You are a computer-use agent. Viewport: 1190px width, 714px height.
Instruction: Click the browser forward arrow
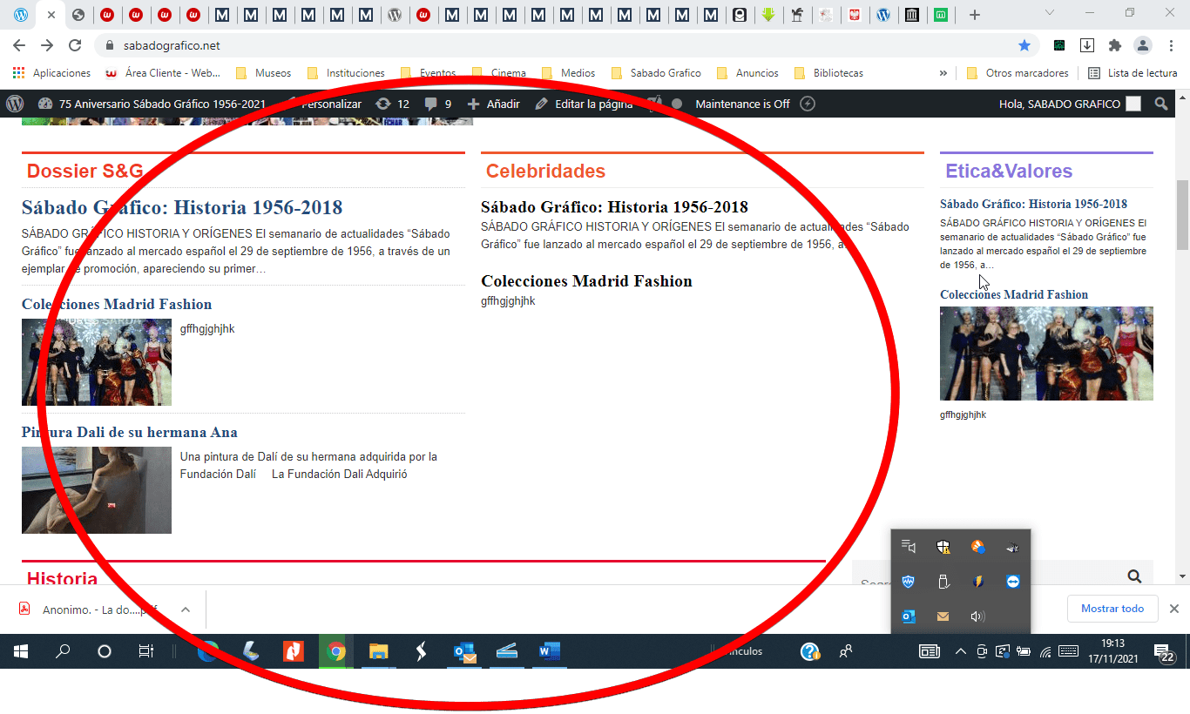tap(47, 45)
